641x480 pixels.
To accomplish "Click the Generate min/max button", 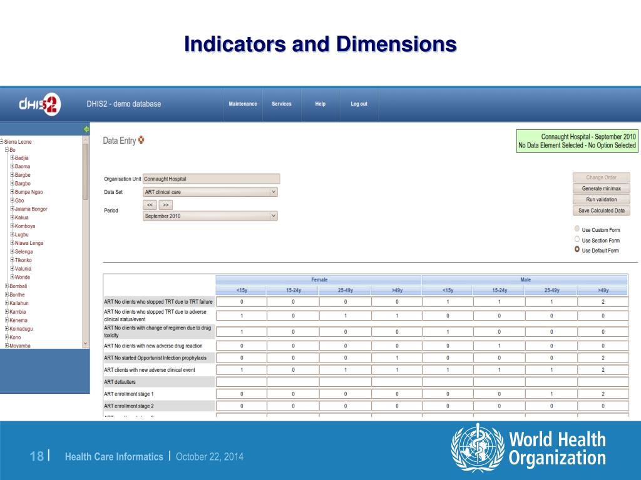I will (602, 189).
